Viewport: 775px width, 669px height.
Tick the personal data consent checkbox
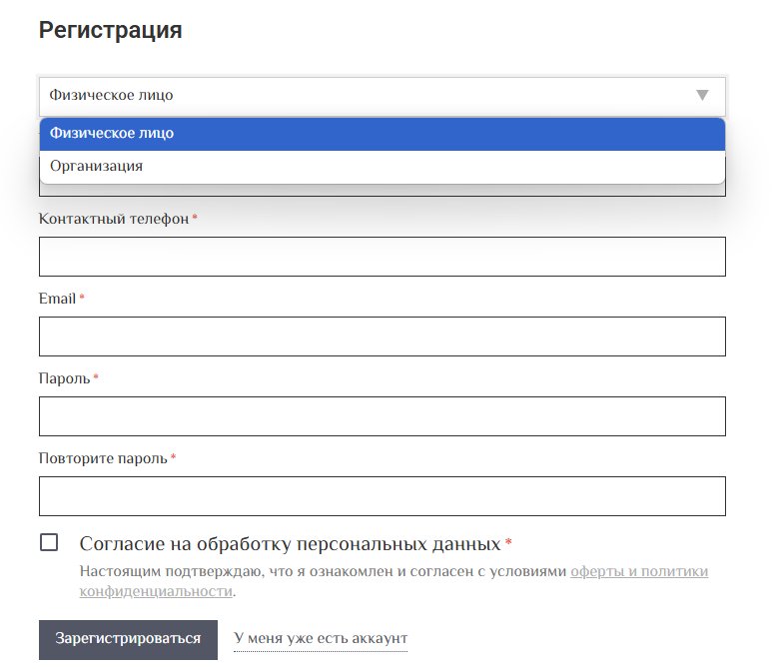(x=49, y=542)
